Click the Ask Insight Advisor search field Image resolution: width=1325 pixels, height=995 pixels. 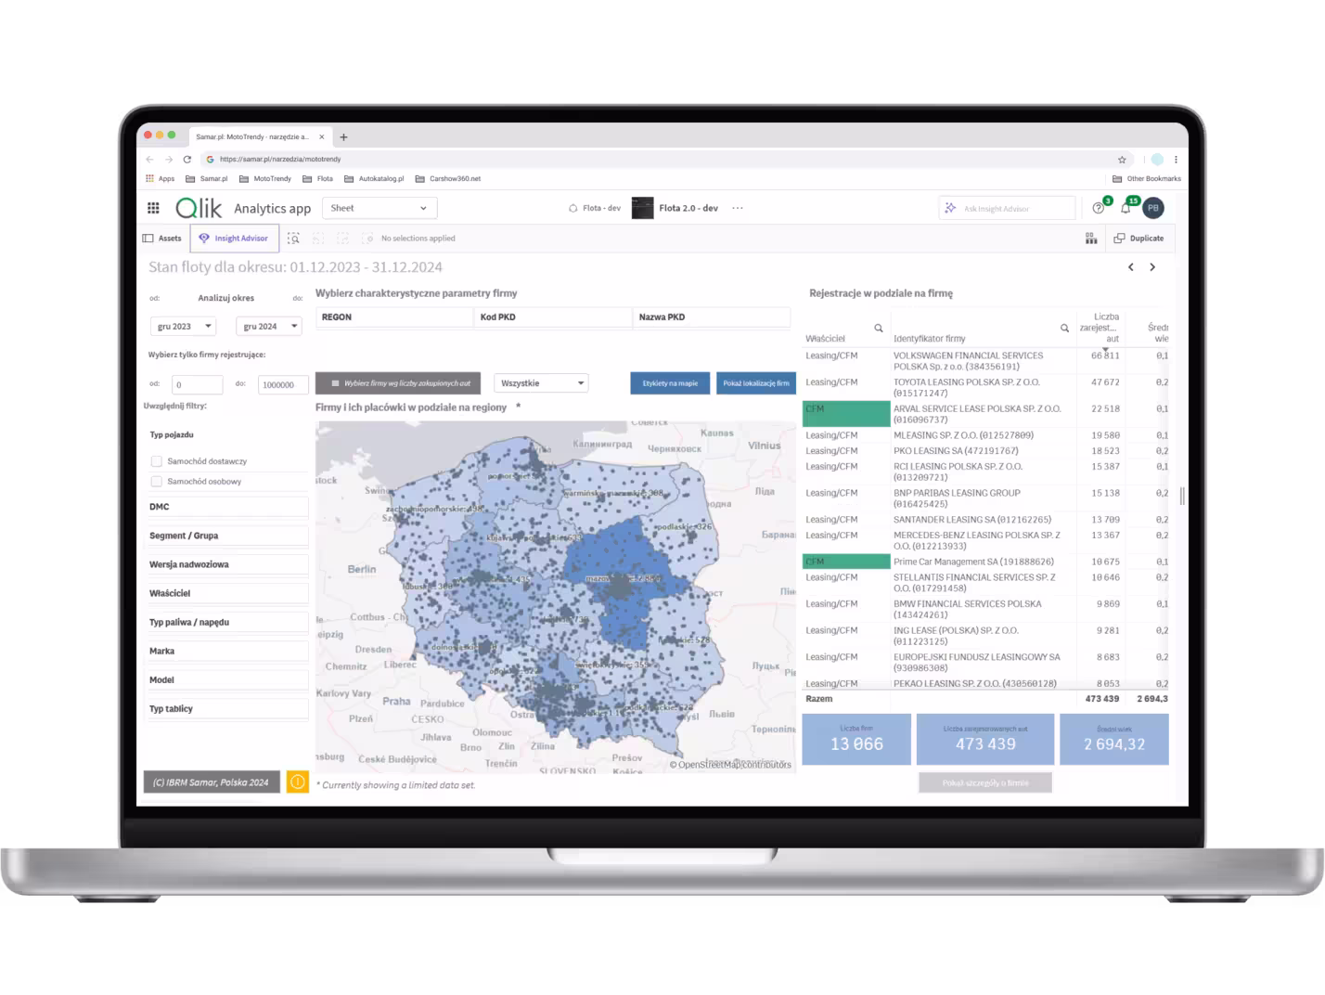pos(1007,208)
